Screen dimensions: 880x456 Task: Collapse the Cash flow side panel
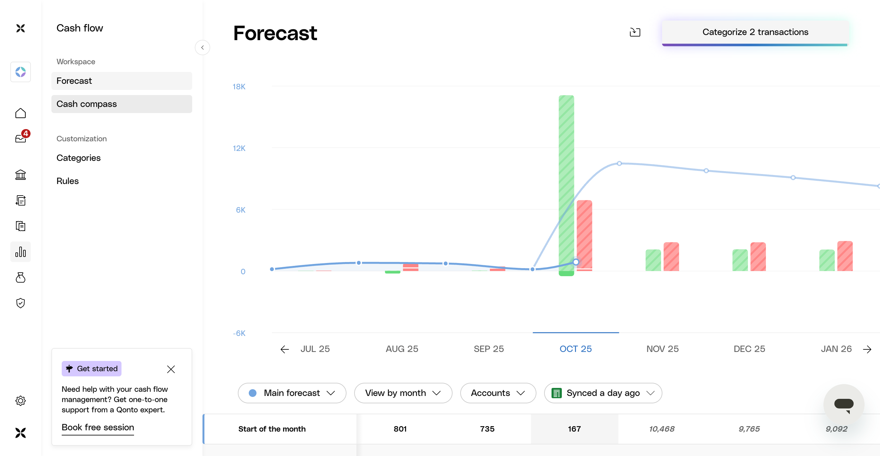[202, 48]
